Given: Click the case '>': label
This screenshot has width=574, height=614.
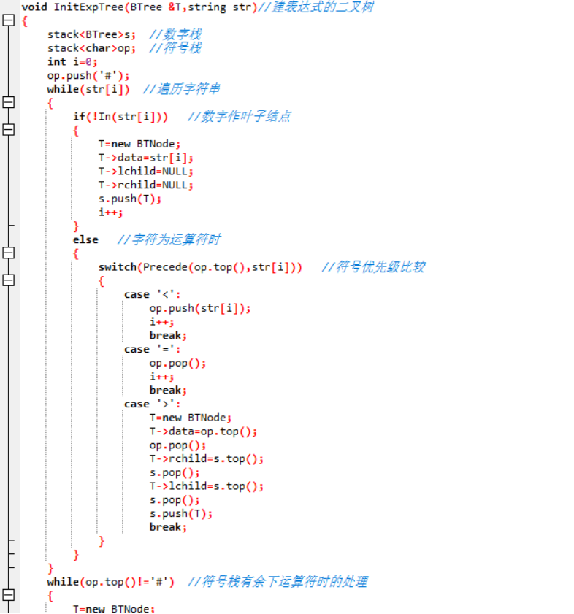Looking at the screenshot, I should pos(152,404).
